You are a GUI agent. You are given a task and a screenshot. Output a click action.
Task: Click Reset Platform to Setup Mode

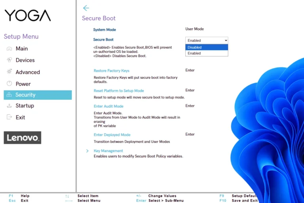tap(119, 91)
